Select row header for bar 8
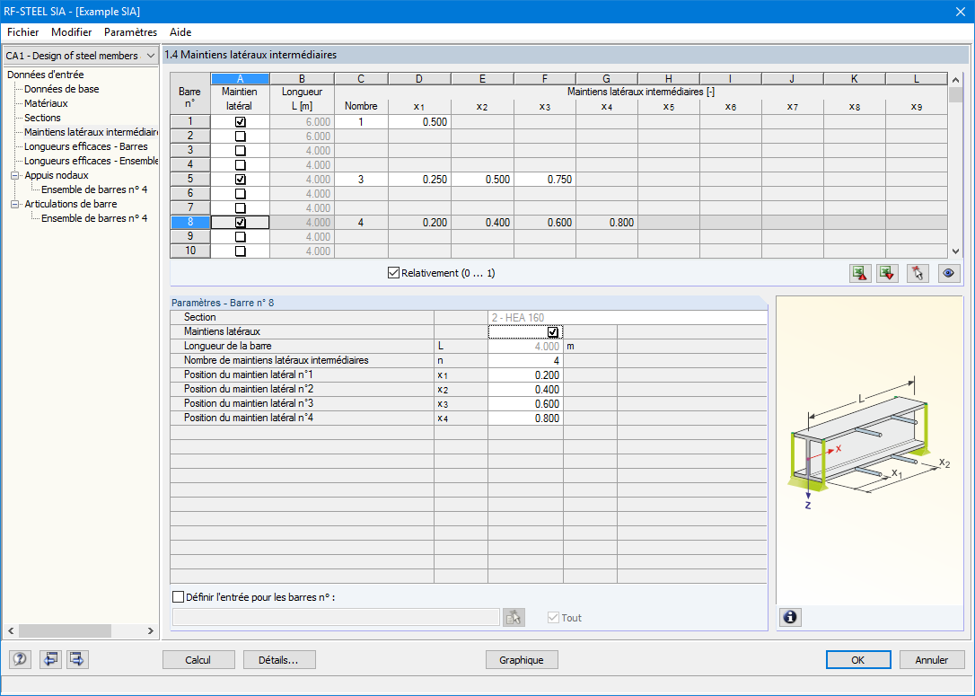Image resolution: width=975 pixels, height=696 pixels. click(190, 222)
